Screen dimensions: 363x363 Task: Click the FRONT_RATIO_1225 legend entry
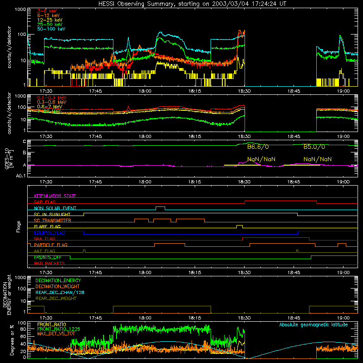pos(59,329)
